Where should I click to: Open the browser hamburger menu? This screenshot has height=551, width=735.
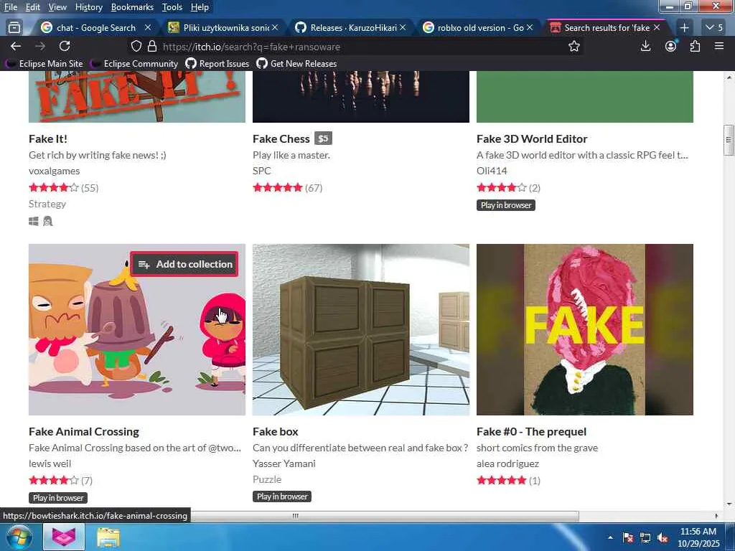click(719, 46)
